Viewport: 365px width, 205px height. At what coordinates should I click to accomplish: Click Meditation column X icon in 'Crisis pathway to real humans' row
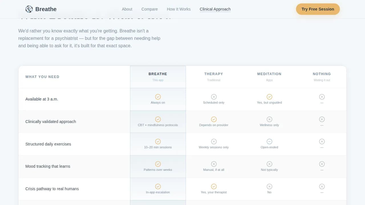pos(269,186)
